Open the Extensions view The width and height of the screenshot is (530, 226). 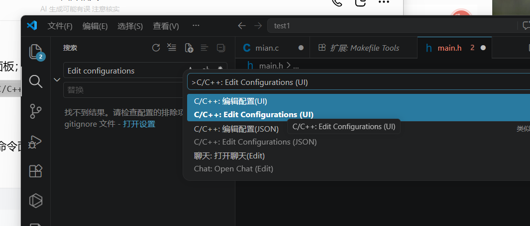point(36,171)
